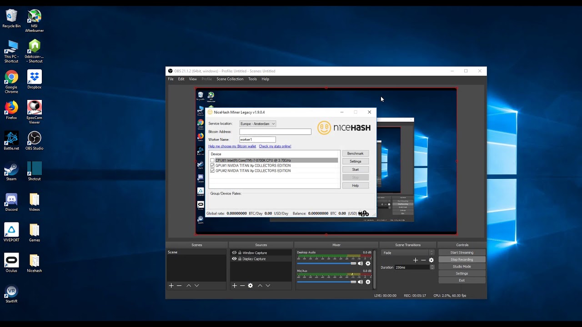The height and width of the screenshot is (327, 582).
Task: Remove the selected scene with the minus icon
Action: pos(179,286)
